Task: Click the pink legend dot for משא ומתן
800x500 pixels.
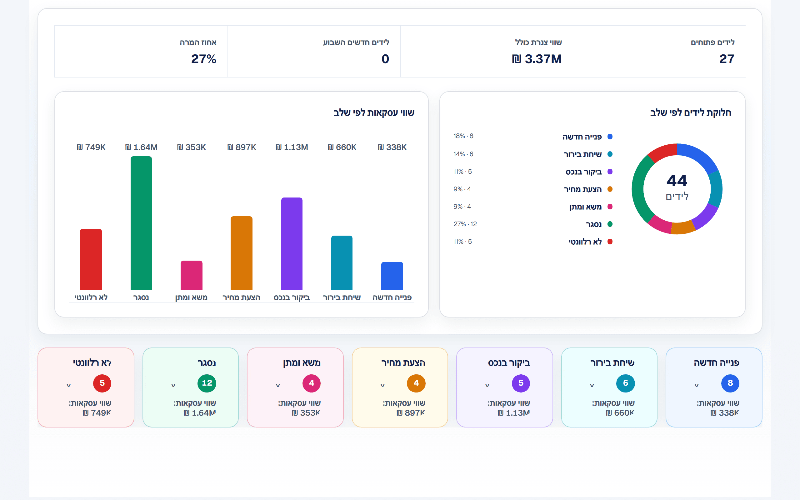Action: pos(610,207)
